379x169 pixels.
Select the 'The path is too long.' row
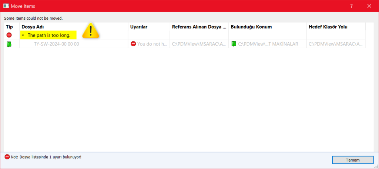coord(49,36)
